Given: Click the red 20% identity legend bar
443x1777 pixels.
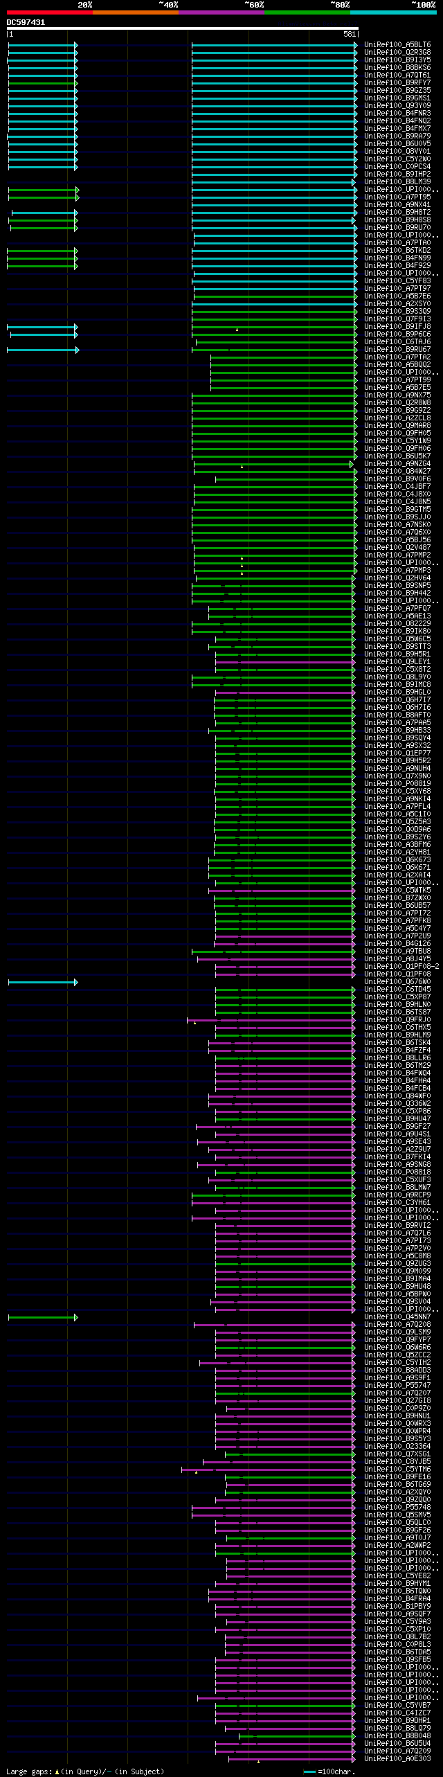Looking at the screenshot, I should (49, 12).
